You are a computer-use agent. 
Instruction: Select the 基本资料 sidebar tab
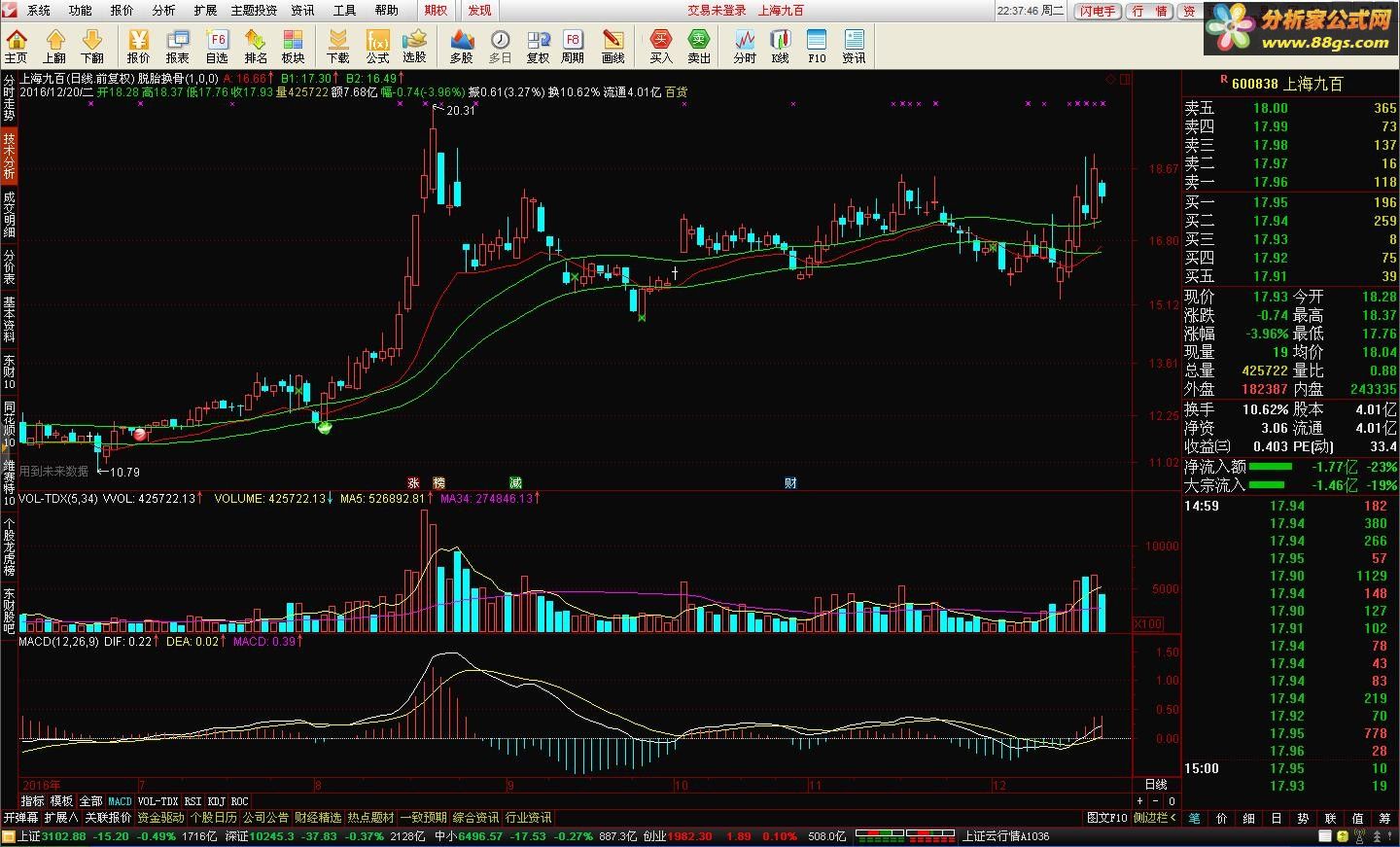click(x=9, y=318)
